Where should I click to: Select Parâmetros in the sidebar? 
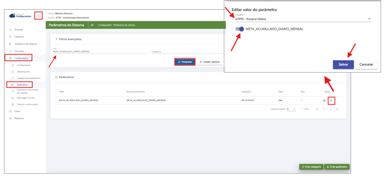(x=22, y=85)
